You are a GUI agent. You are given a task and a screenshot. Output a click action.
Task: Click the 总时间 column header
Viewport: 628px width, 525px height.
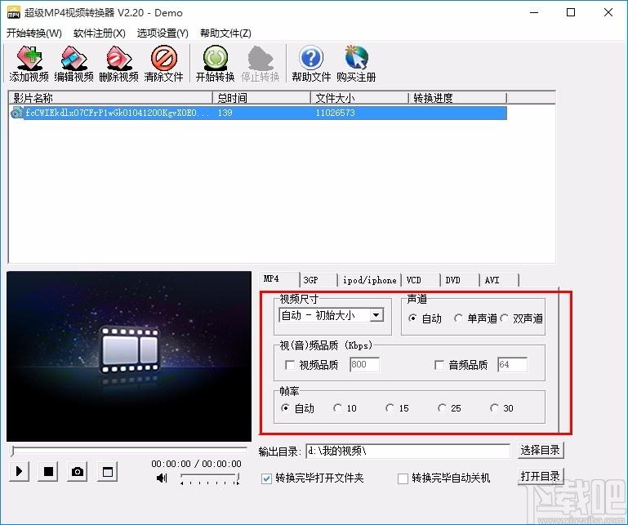click(261, 98)
